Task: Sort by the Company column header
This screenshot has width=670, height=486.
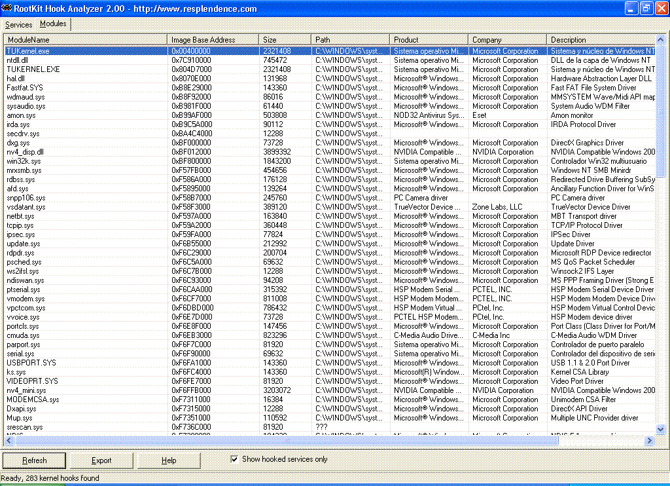Action: point(507,40)
